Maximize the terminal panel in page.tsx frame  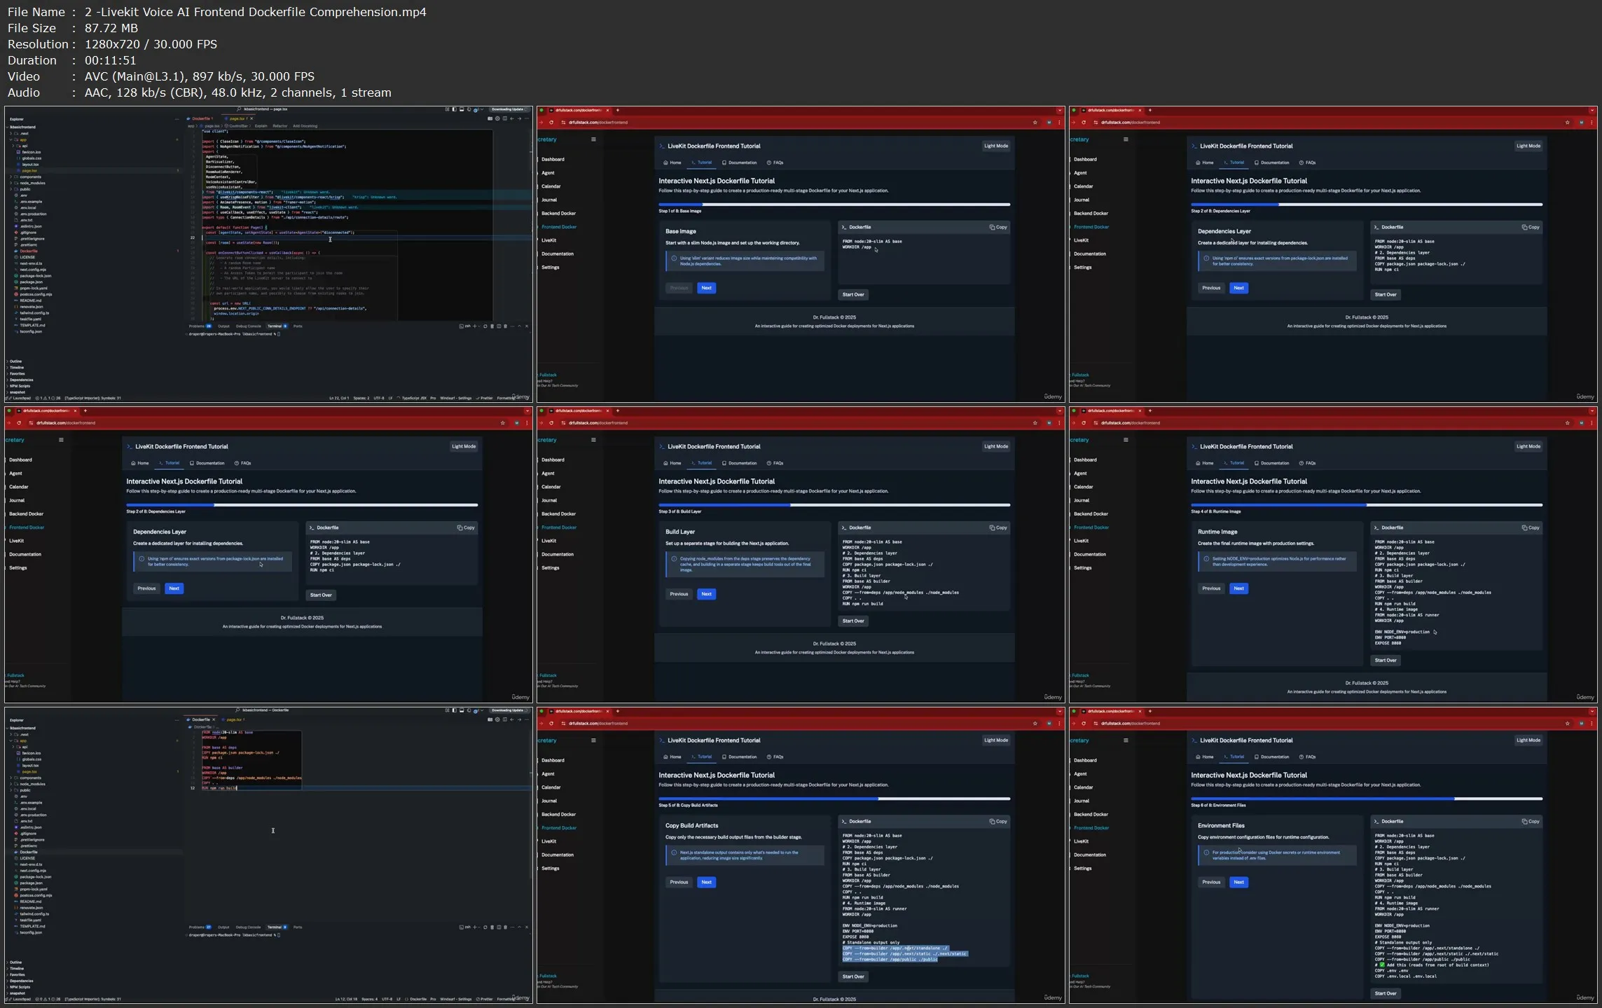(x=519, y=326)
